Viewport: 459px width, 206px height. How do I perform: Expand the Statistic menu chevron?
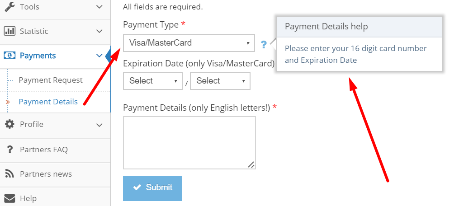[x=100, y=31]
